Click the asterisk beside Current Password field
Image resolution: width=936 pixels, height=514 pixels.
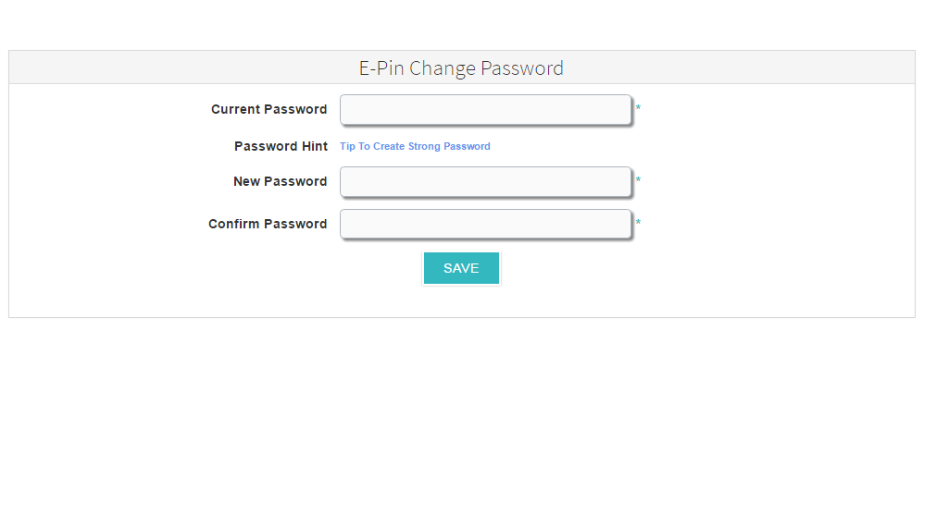coord(638,109)
